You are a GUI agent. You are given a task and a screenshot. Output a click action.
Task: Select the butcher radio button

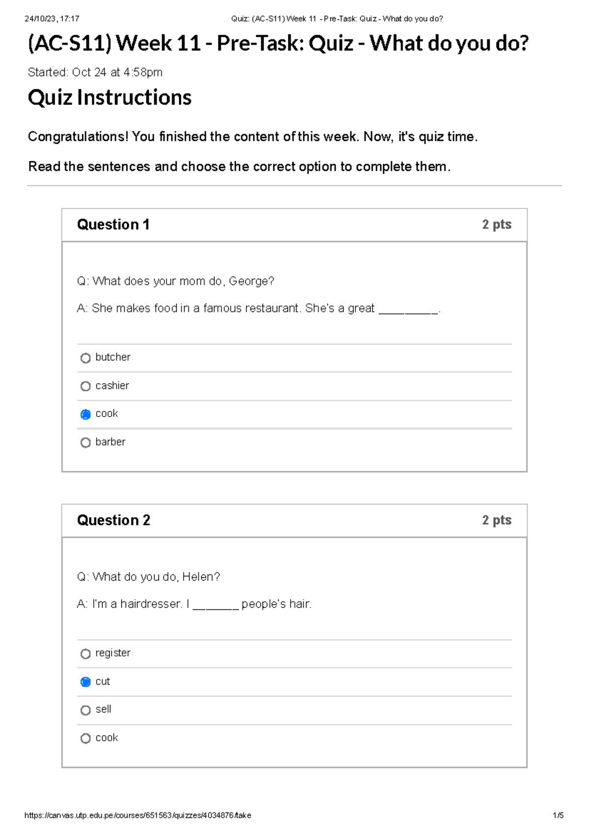(x=86, y=358)
